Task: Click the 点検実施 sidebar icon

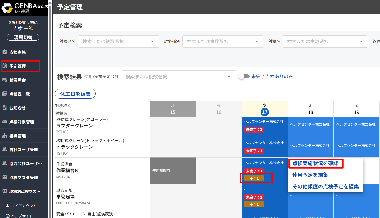Action: pos(5,52)
